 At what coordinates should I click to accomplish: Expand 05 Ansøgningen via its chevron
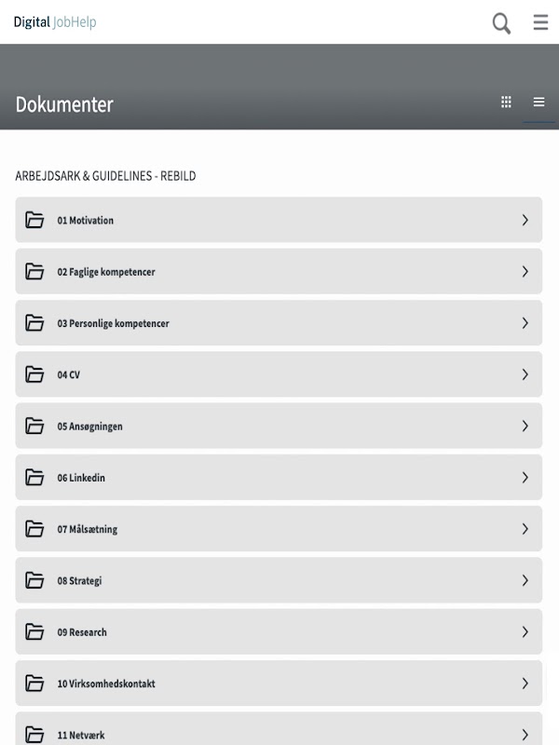[525, 426]
